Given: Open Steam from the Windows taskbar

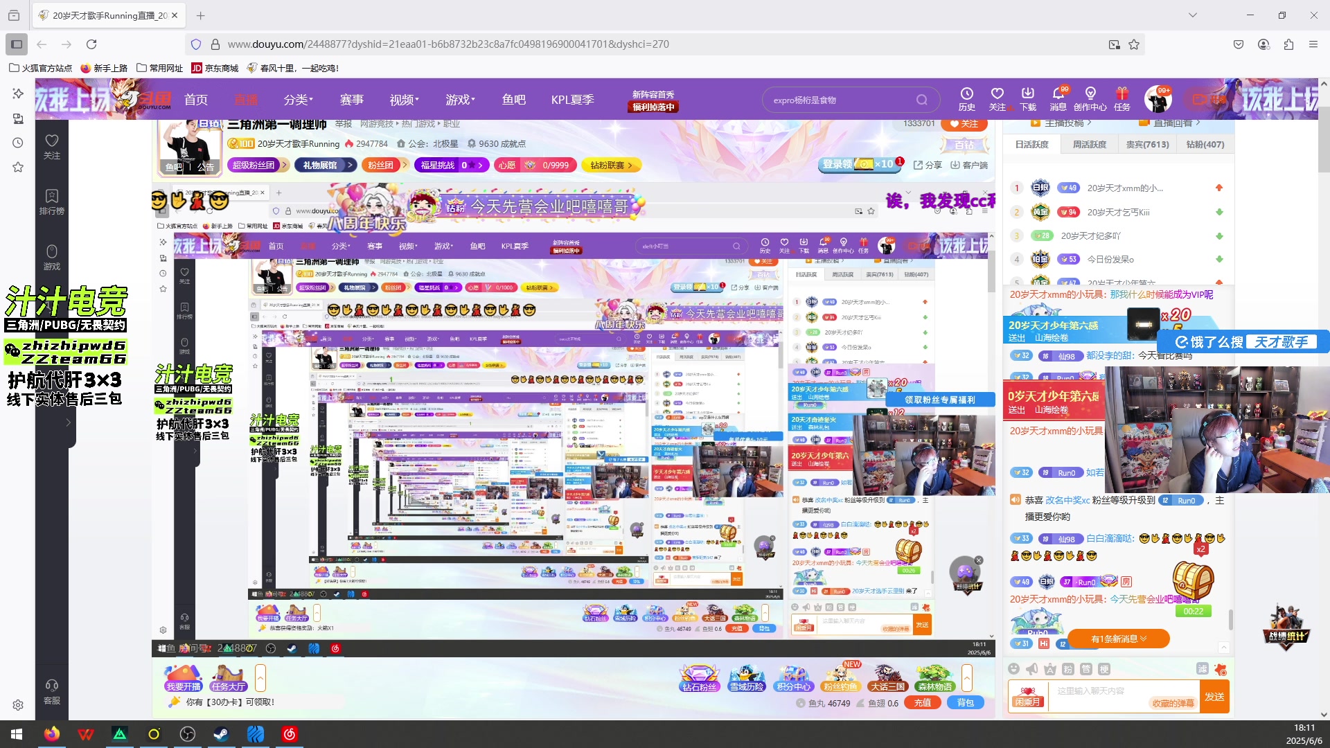Looking at the screenshot, I should 221,734.
